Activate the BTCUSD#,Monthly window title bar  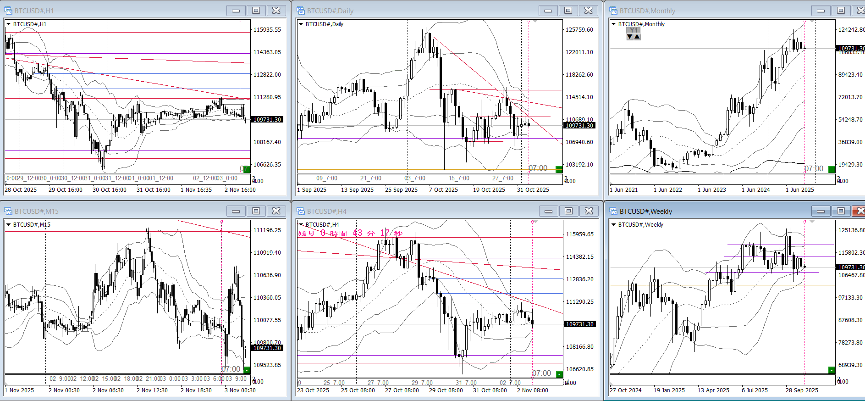click(x=711, y=11)
